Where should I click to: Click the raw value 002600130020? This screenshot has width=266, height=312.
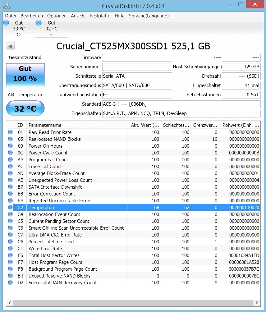244,208
